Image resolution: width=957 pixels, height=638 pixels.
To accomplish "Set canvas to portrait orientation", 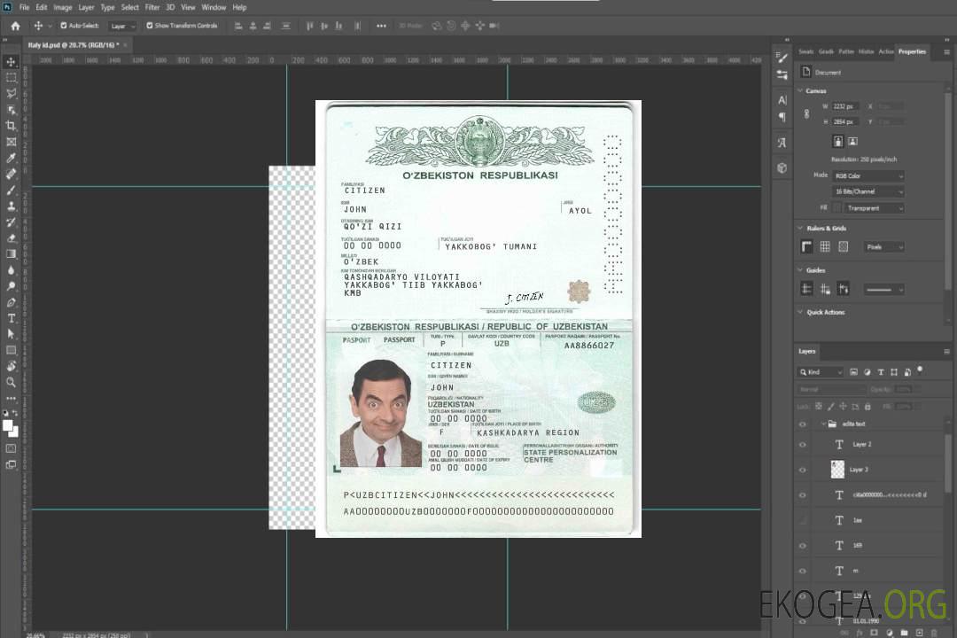I will pos(838,141).
